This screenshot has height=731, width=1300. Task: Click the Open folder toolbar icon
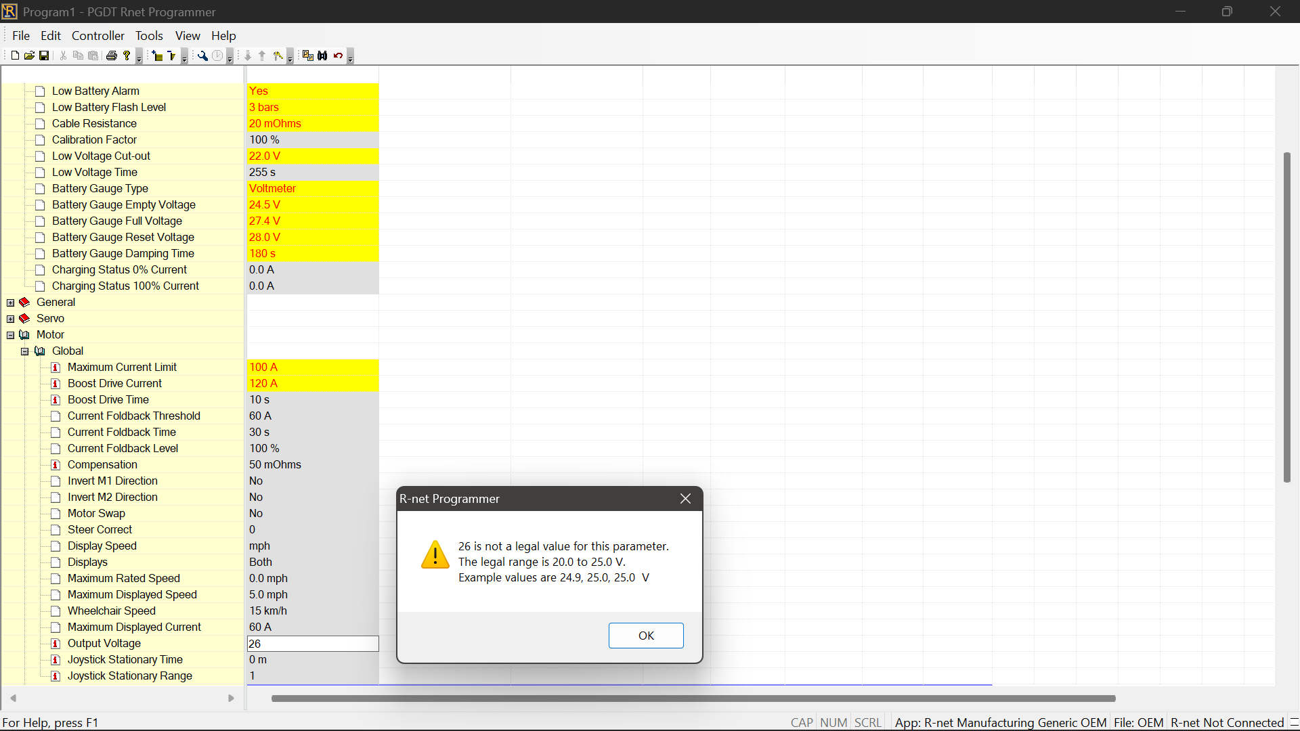point(29,56)
